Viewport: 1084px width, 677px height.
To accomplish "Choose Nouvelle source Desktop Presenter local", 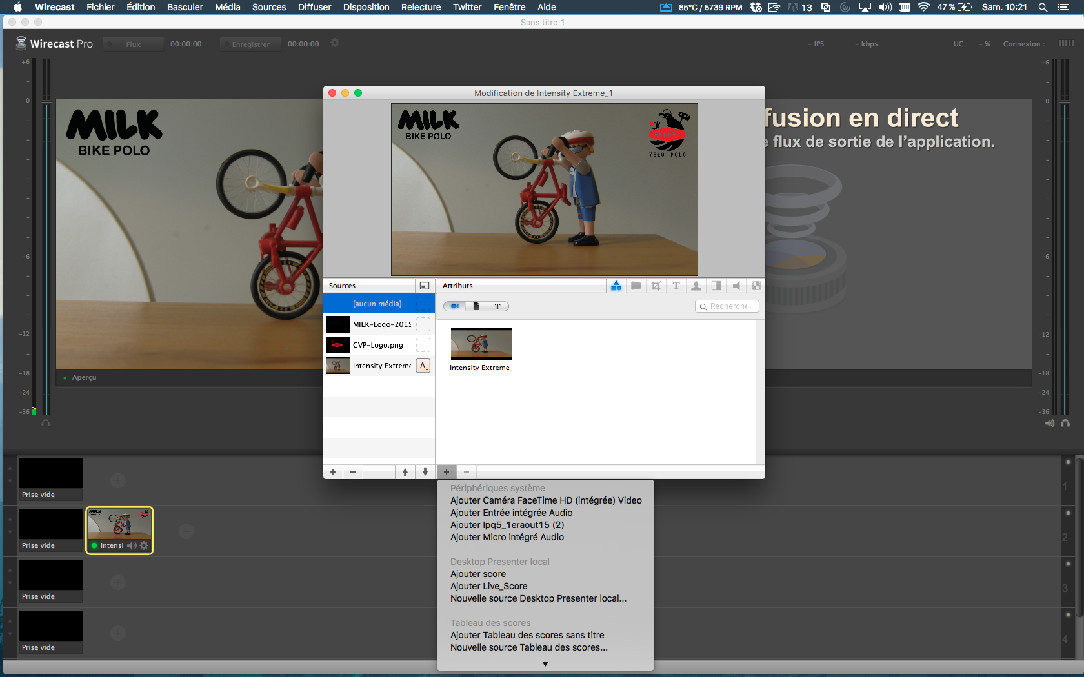I will tap(538, 598).
